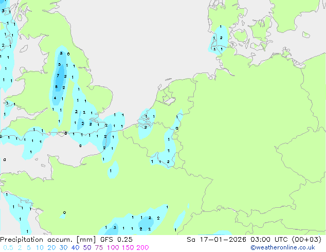Click the 'Precipitation accum. [mm]' title text
This screenshot has height=252, width=326.
point(48,240)
